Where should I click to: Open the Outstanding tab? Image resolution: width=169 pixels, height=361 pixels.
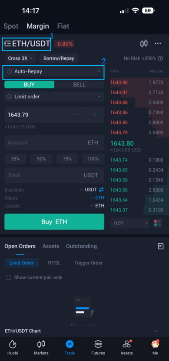point(81,246)
